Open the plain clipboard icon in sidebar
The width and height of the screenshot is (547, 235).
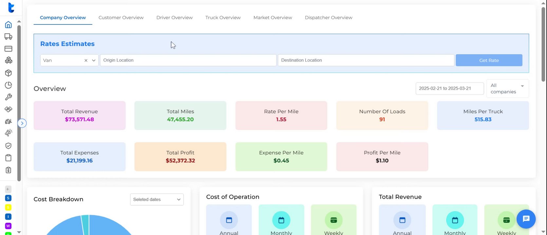pos(9,158)
